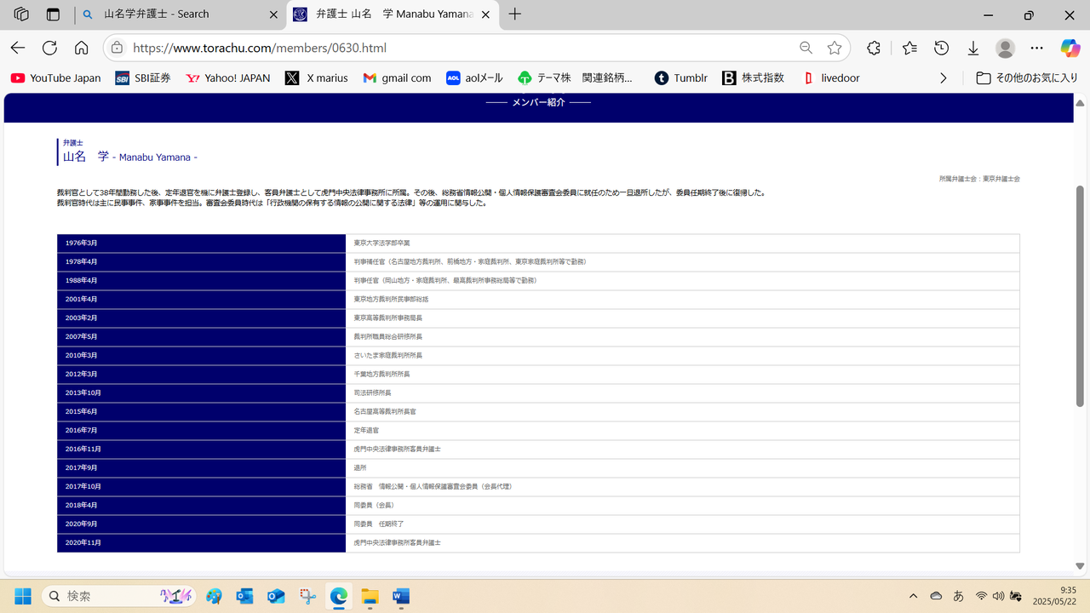1090x613 pixels.
Task: Open livedoor bookmark
Action: tap(831, 77)
